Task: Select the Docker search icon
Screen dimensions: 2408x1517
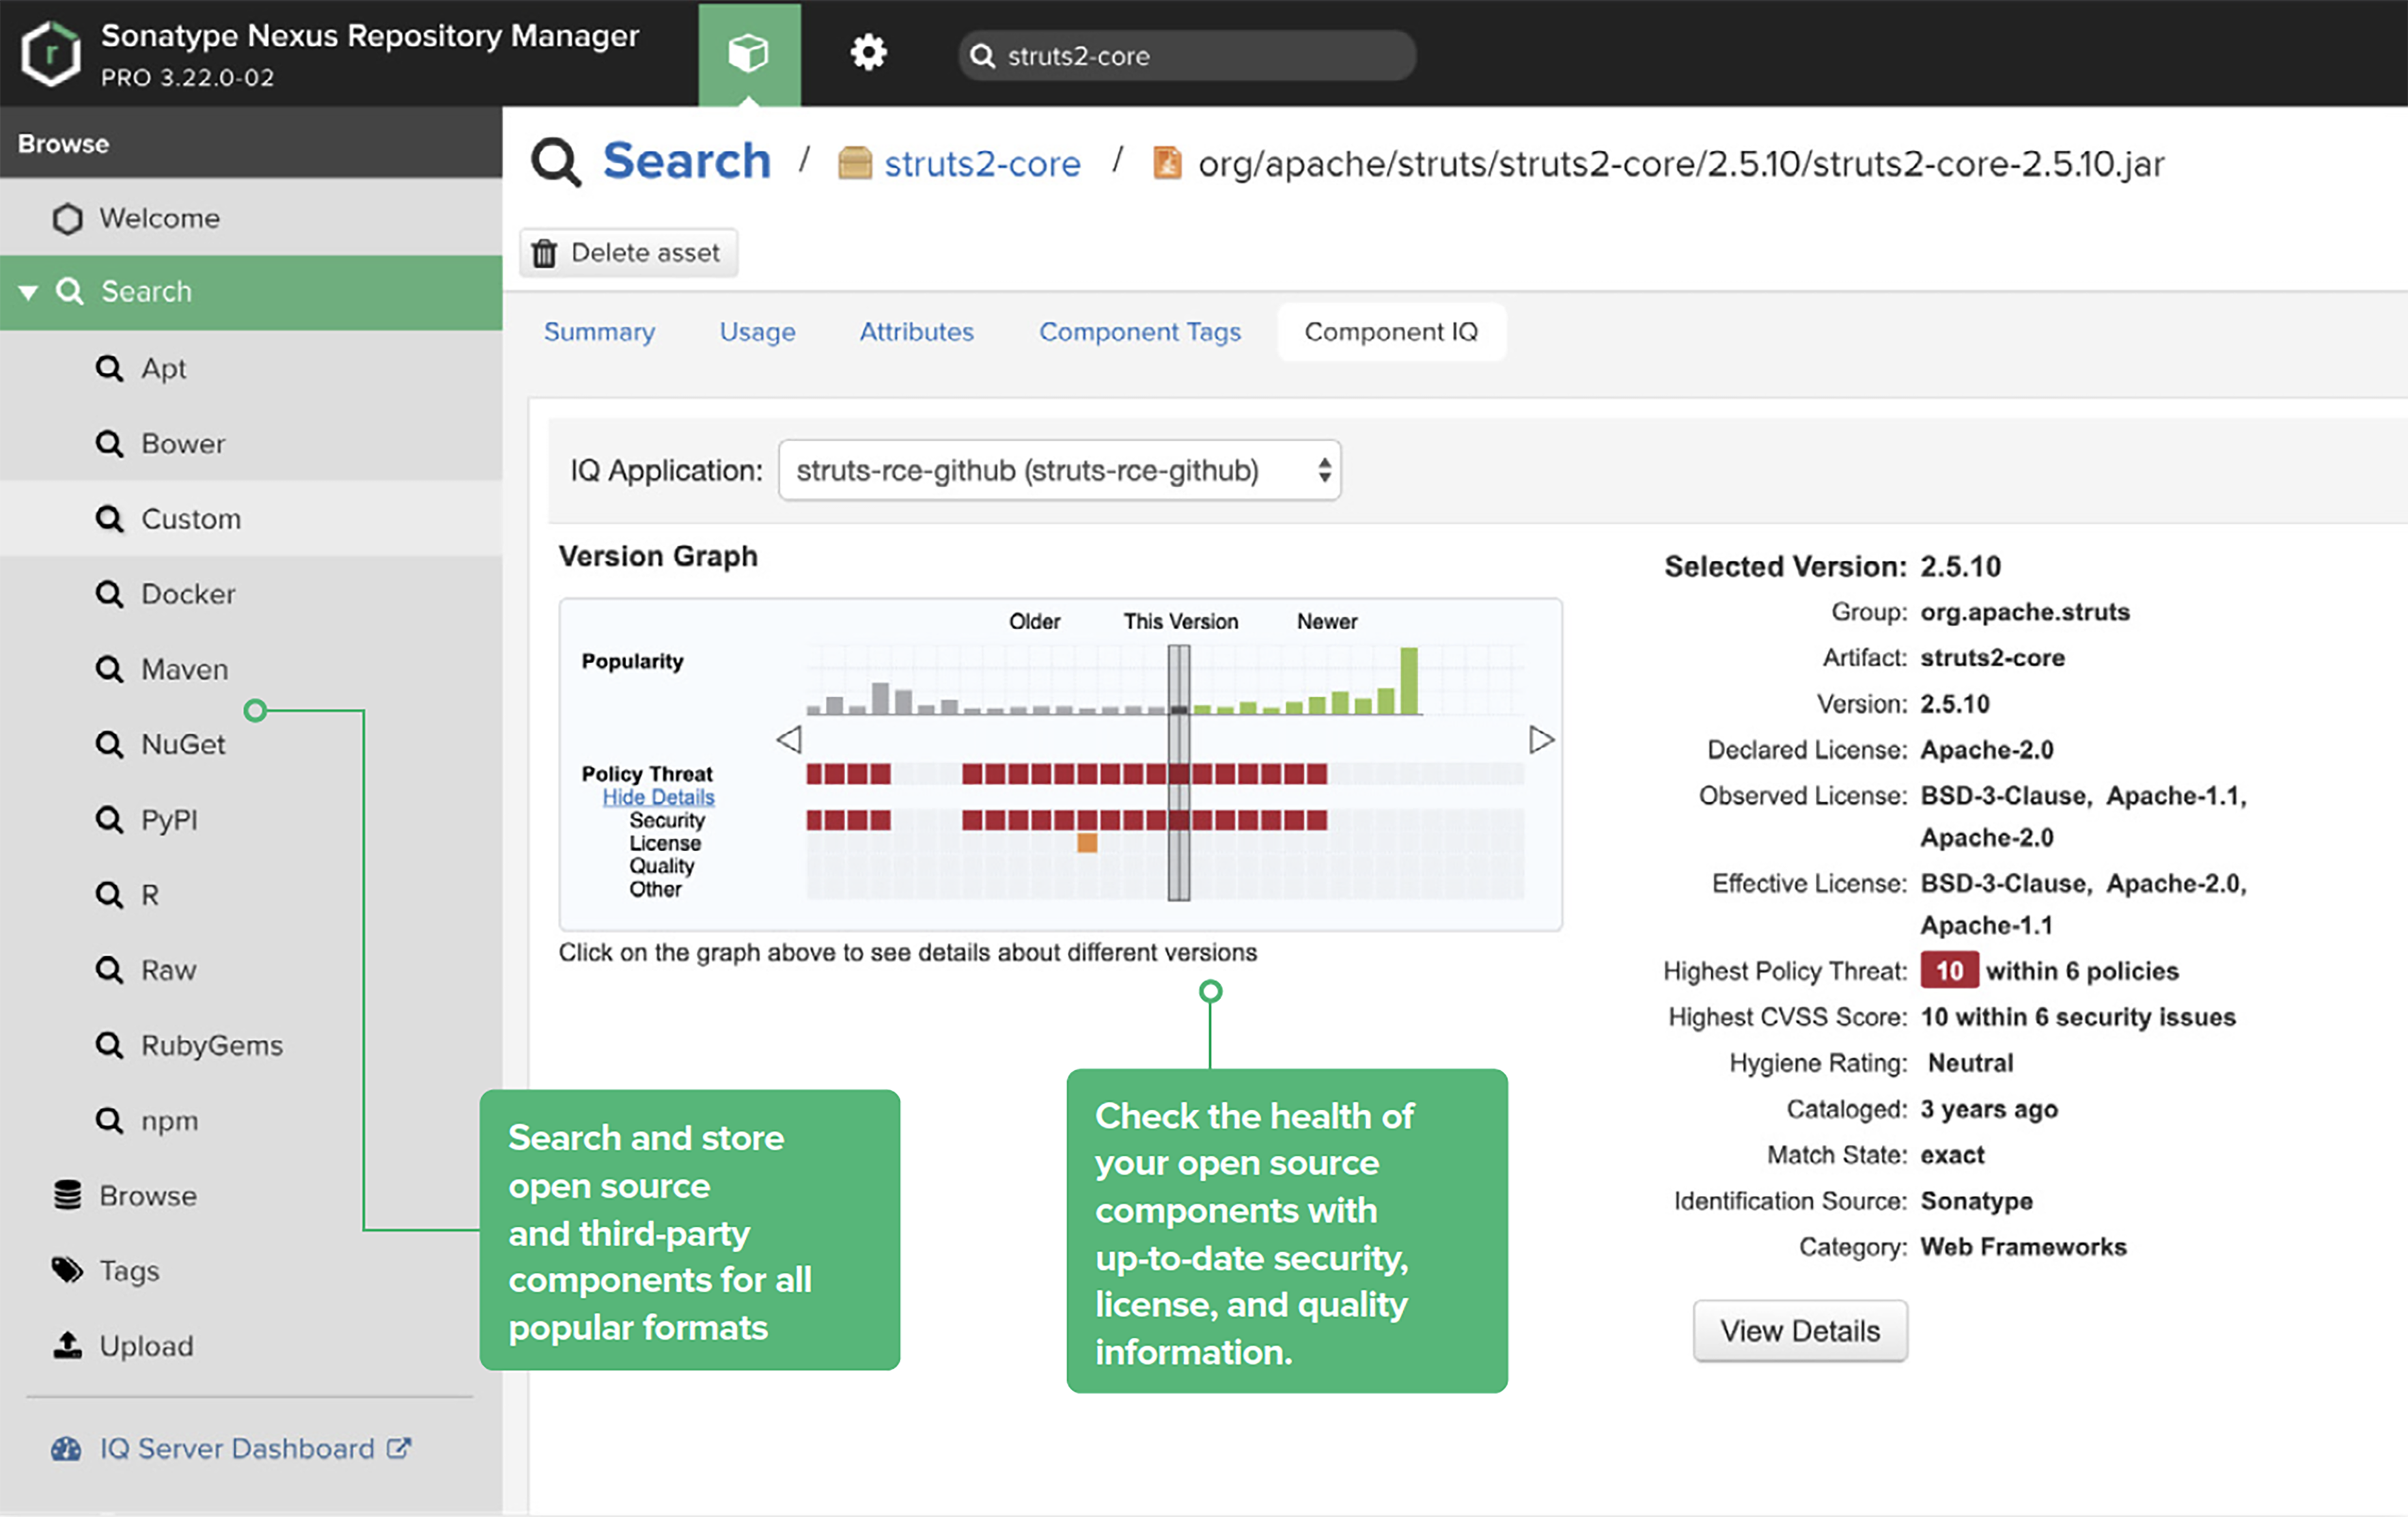Action: click(109, 594)
